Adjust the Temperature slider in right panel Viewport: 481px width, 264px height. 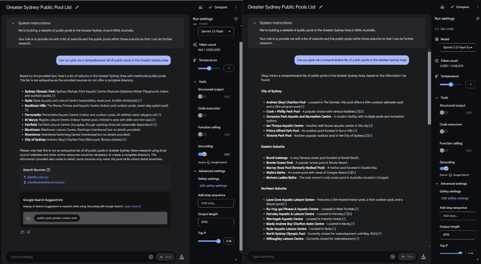click(x=451, y=85)
